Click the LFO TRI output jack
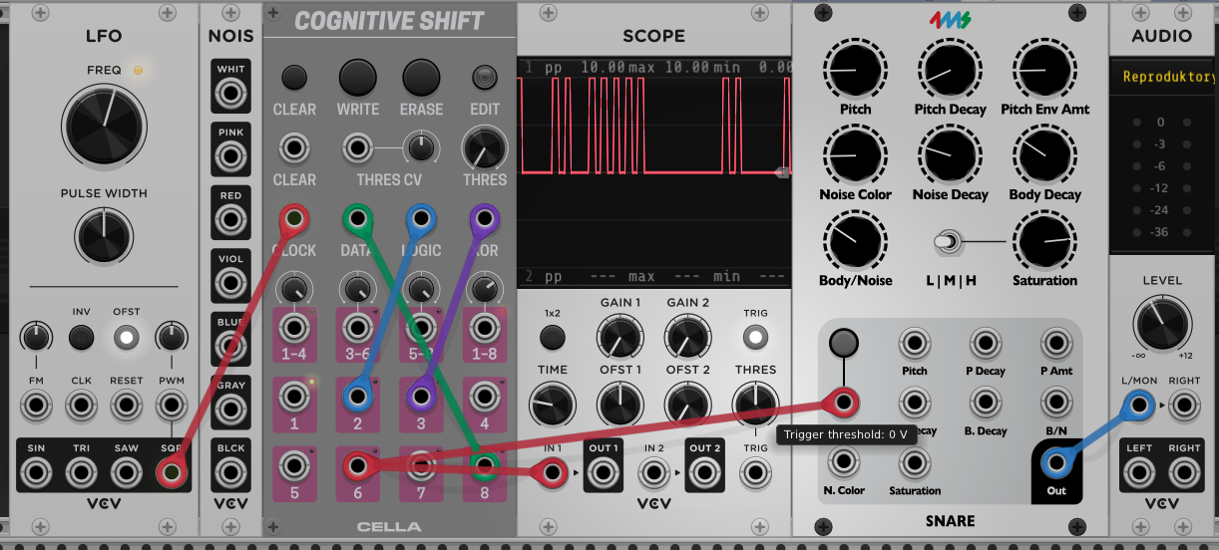 [81, 472]
